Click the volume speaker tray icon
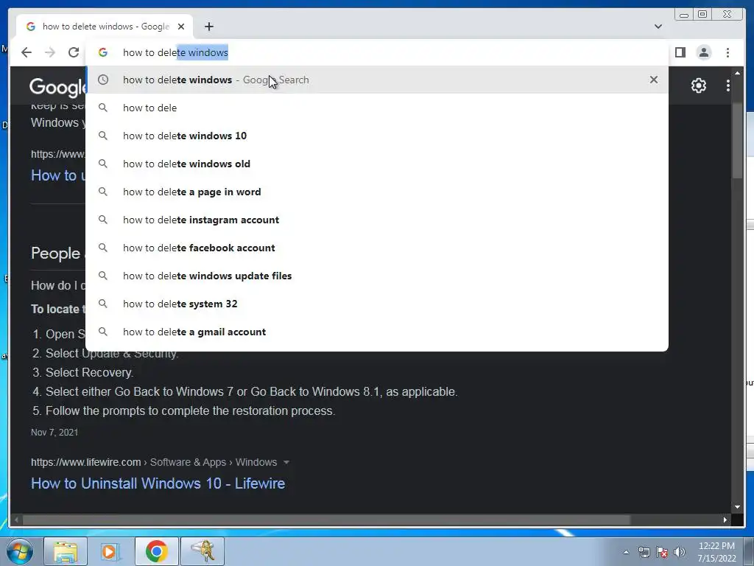The image size is (754, 566). tap(680, 553)
